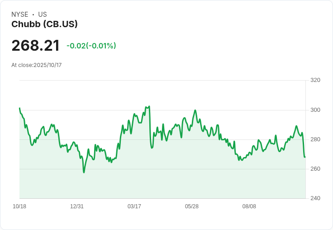Click the chart peak after 03/17
The width and height of the screenshot is (333, 230).
pos(149,107)
